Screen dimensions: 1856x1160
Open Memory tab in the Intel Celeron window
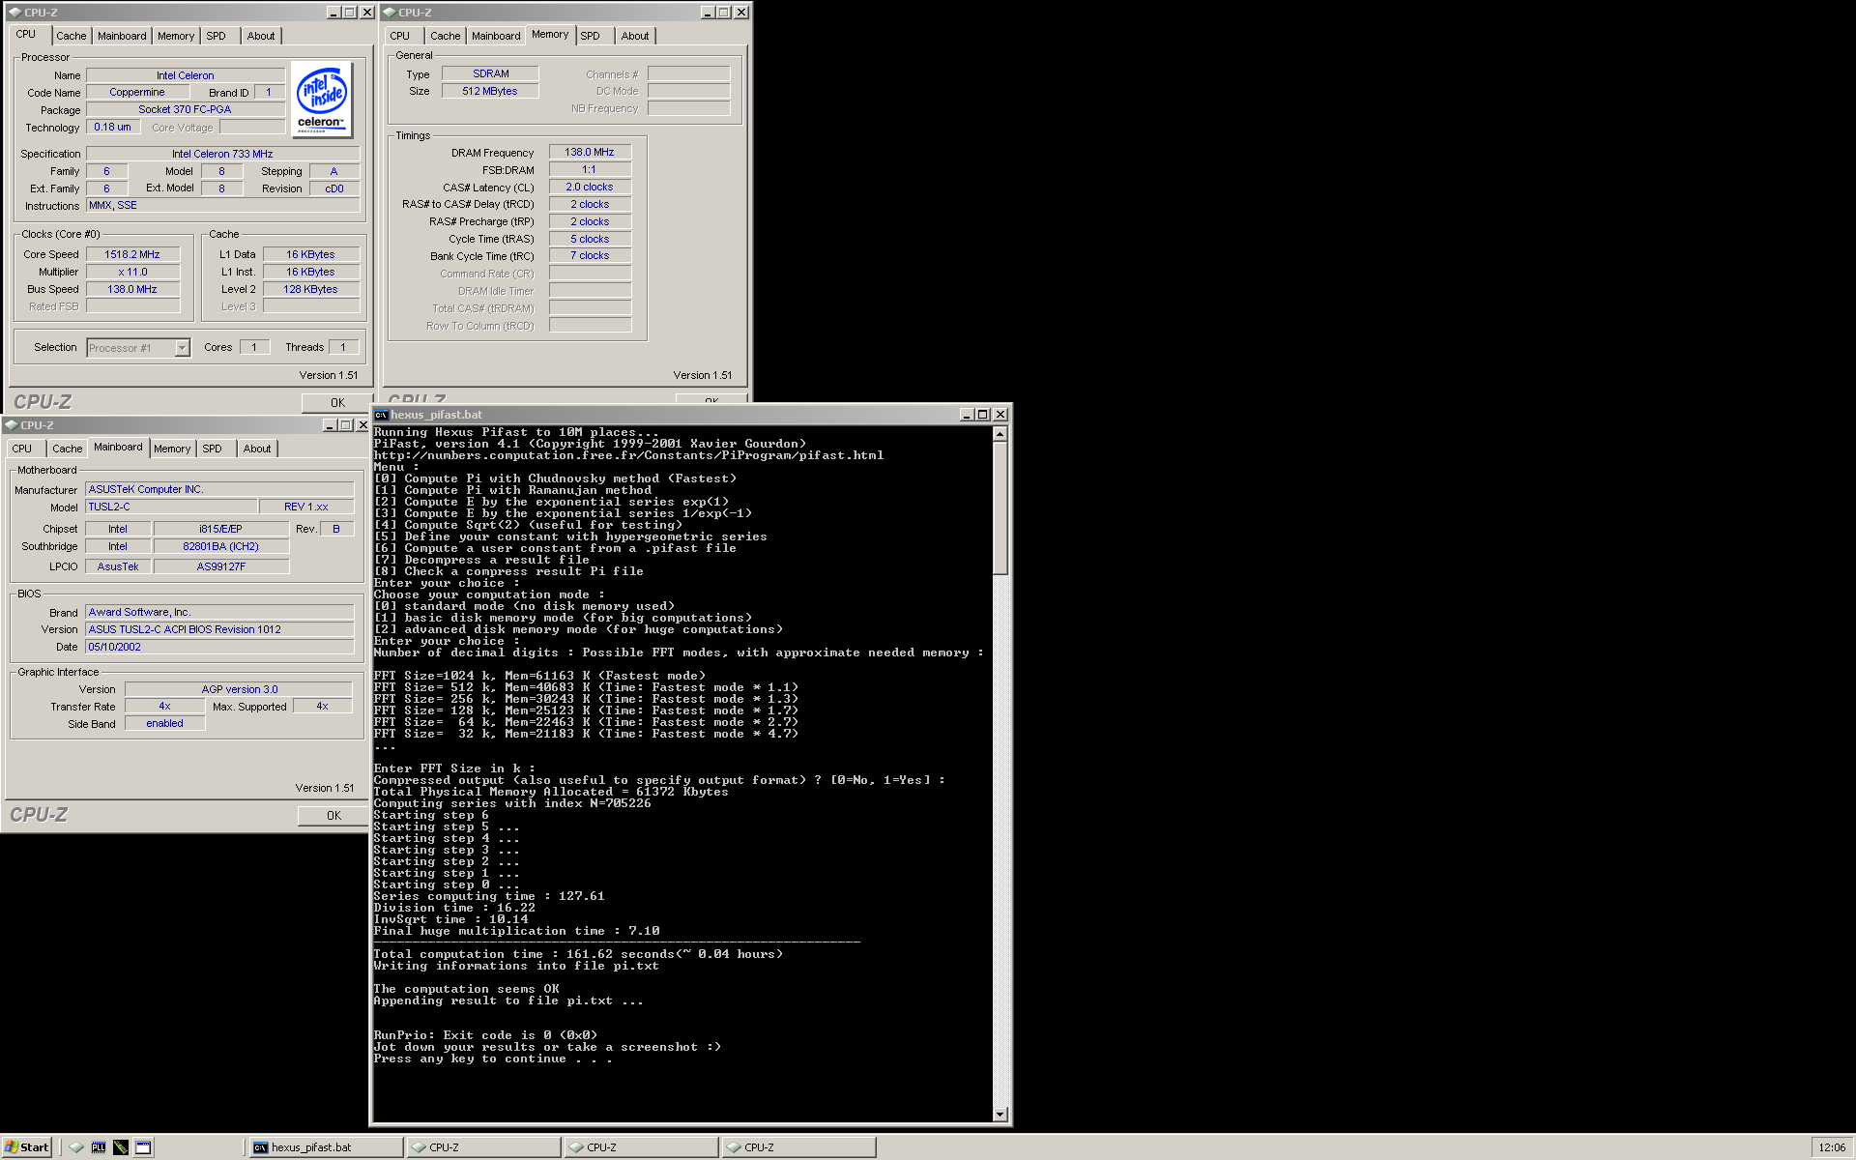tap(176, 36)
